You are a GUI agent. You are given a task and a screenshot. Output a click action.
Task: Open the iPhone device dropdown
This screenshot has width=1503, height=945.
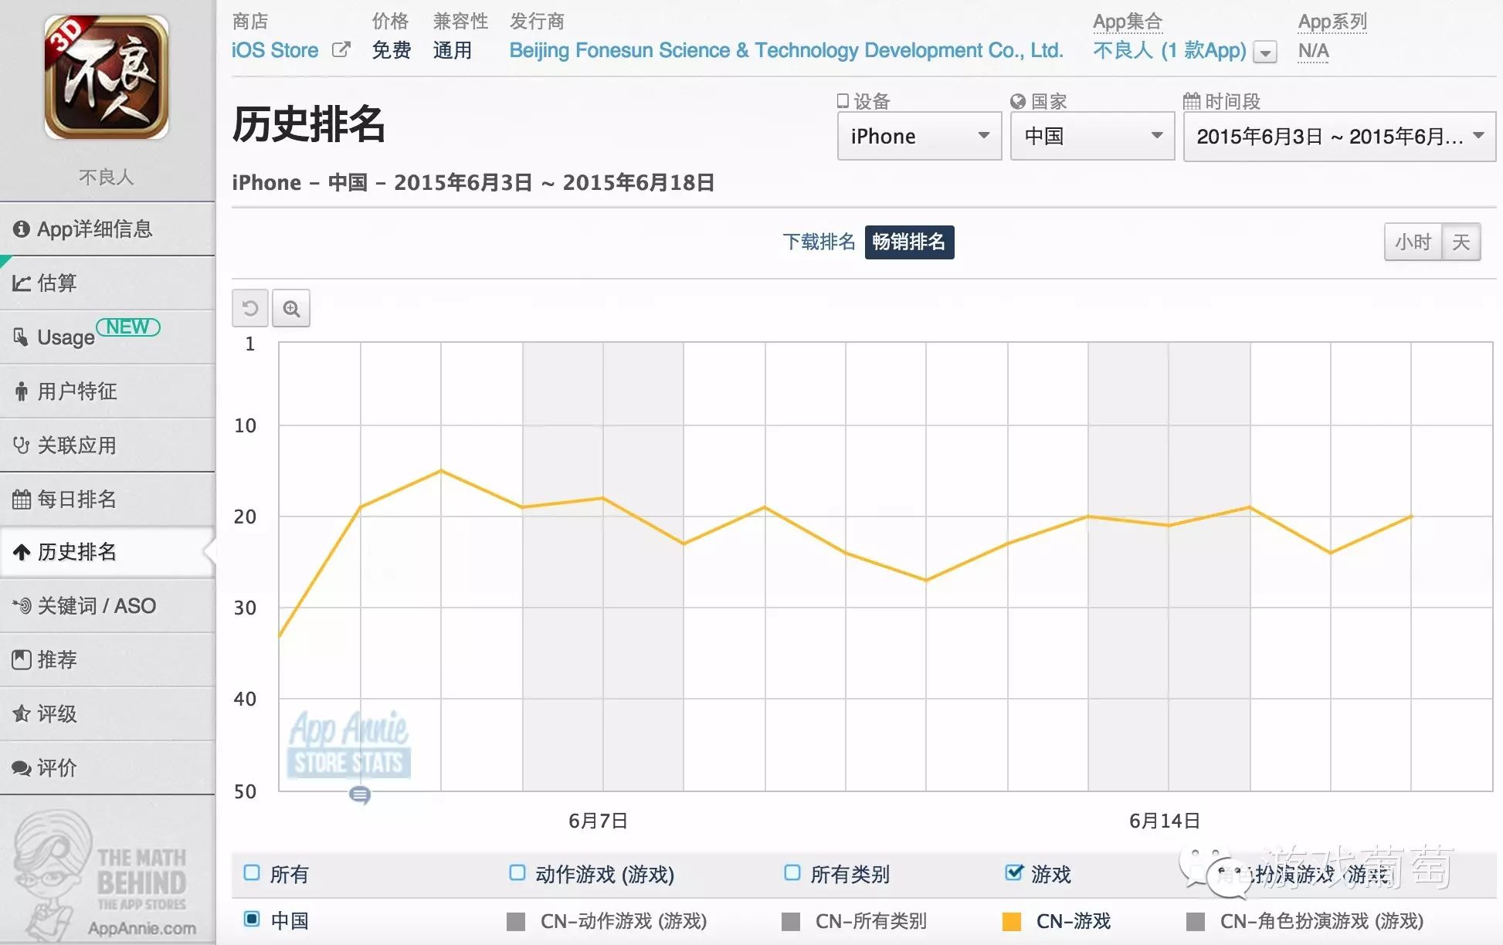(919, 137)
